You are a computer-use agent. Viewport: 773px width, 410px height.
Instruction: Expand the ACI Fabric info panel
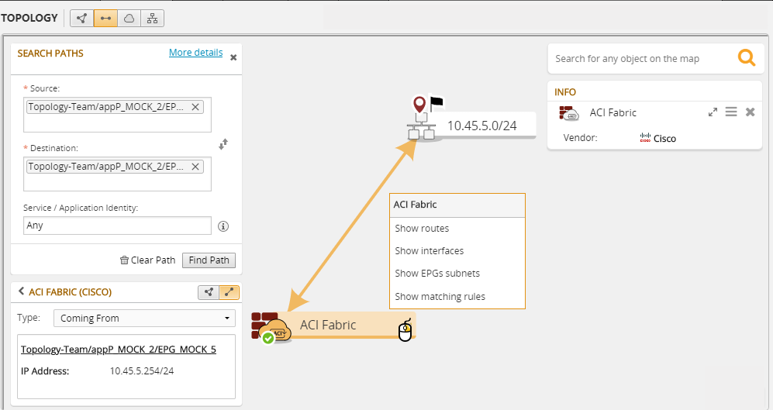coord(713,112)
